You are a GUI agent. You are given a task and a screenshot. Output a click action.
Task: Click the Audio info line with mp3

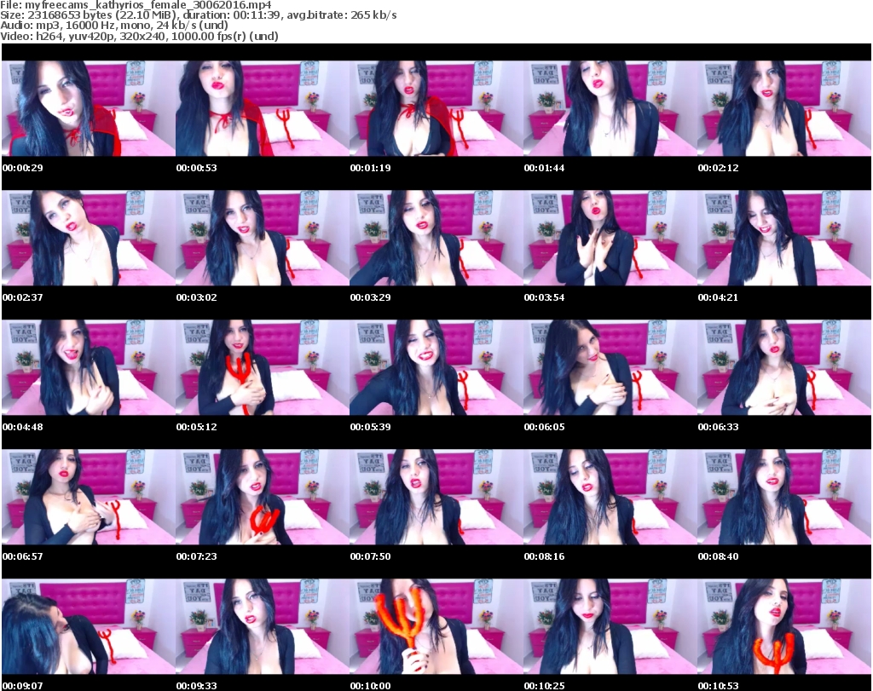tap(114, 26)
